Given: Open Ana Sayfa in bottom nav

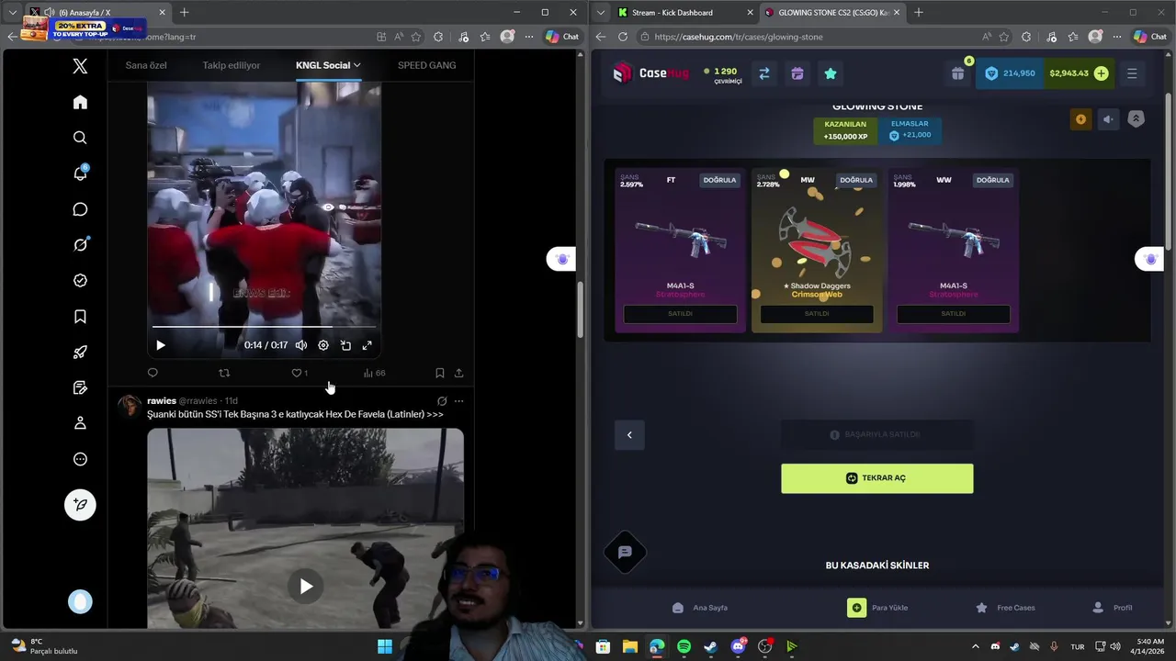Looking at the screenshot, I should 699,608.
